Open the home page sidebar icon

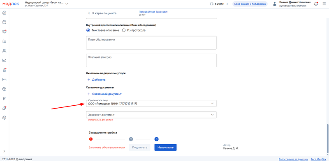click(4, 13)
